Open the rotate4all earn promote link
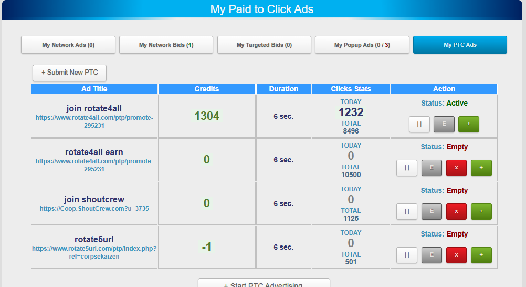This screenshot has width=526, height=287. tap(94, 166)
